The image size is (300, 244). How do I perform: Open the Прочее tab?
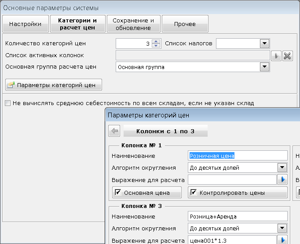tap(185, 24)
